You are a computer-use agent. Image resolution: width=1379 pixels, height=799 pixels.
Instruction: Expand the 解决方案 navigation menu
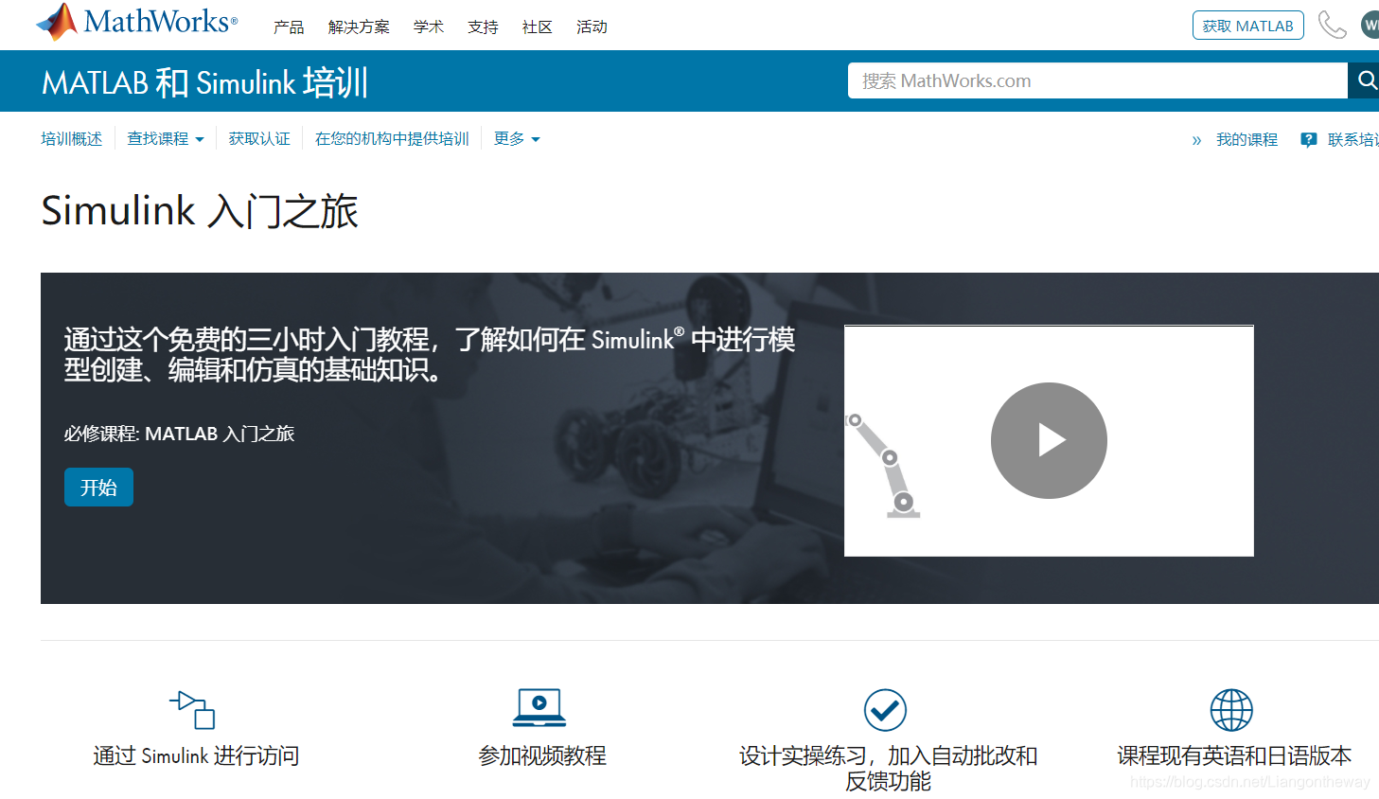pyautogui.click(x=359, y=27)
